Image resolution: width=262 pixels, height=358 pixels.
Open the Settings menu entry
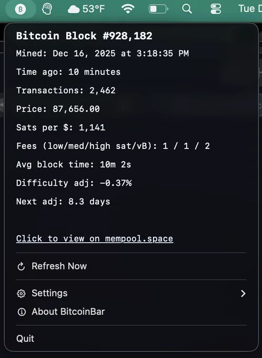point(131,293)
